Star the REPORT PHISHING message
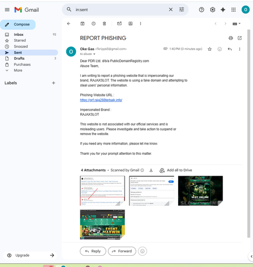 210,49
